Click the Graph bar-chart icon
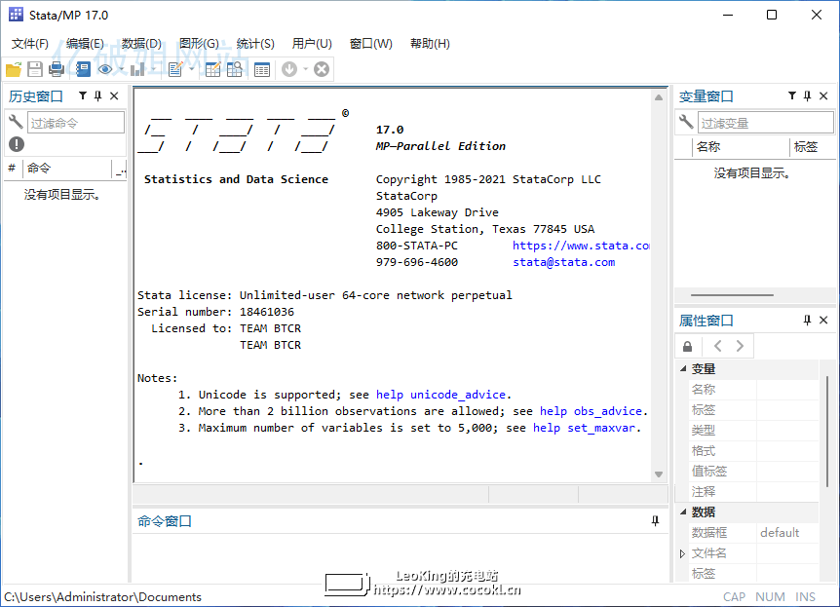Screen dimensions: 840x607 [x=137, y=69]
